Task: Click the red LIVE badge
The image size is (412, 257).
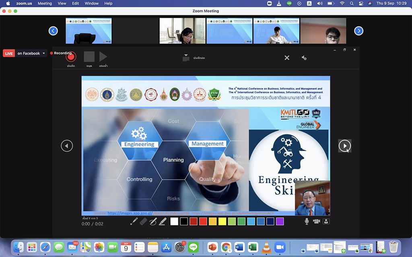Action: click(x=9, y=53)
